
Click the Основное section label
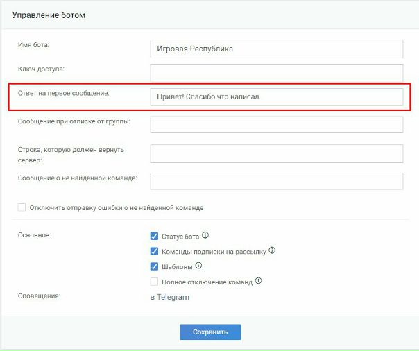34,235
